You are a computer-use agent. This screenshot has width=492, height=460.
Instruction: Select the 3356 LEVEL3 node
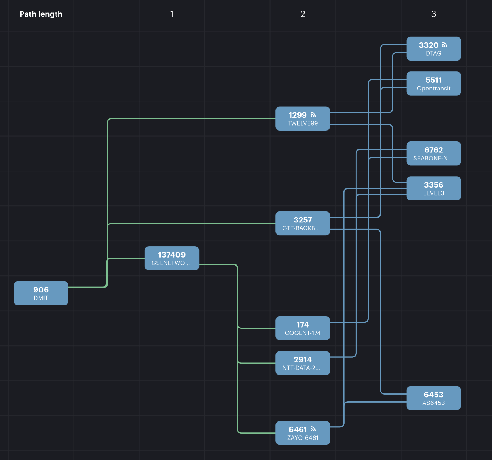(433, 188)
